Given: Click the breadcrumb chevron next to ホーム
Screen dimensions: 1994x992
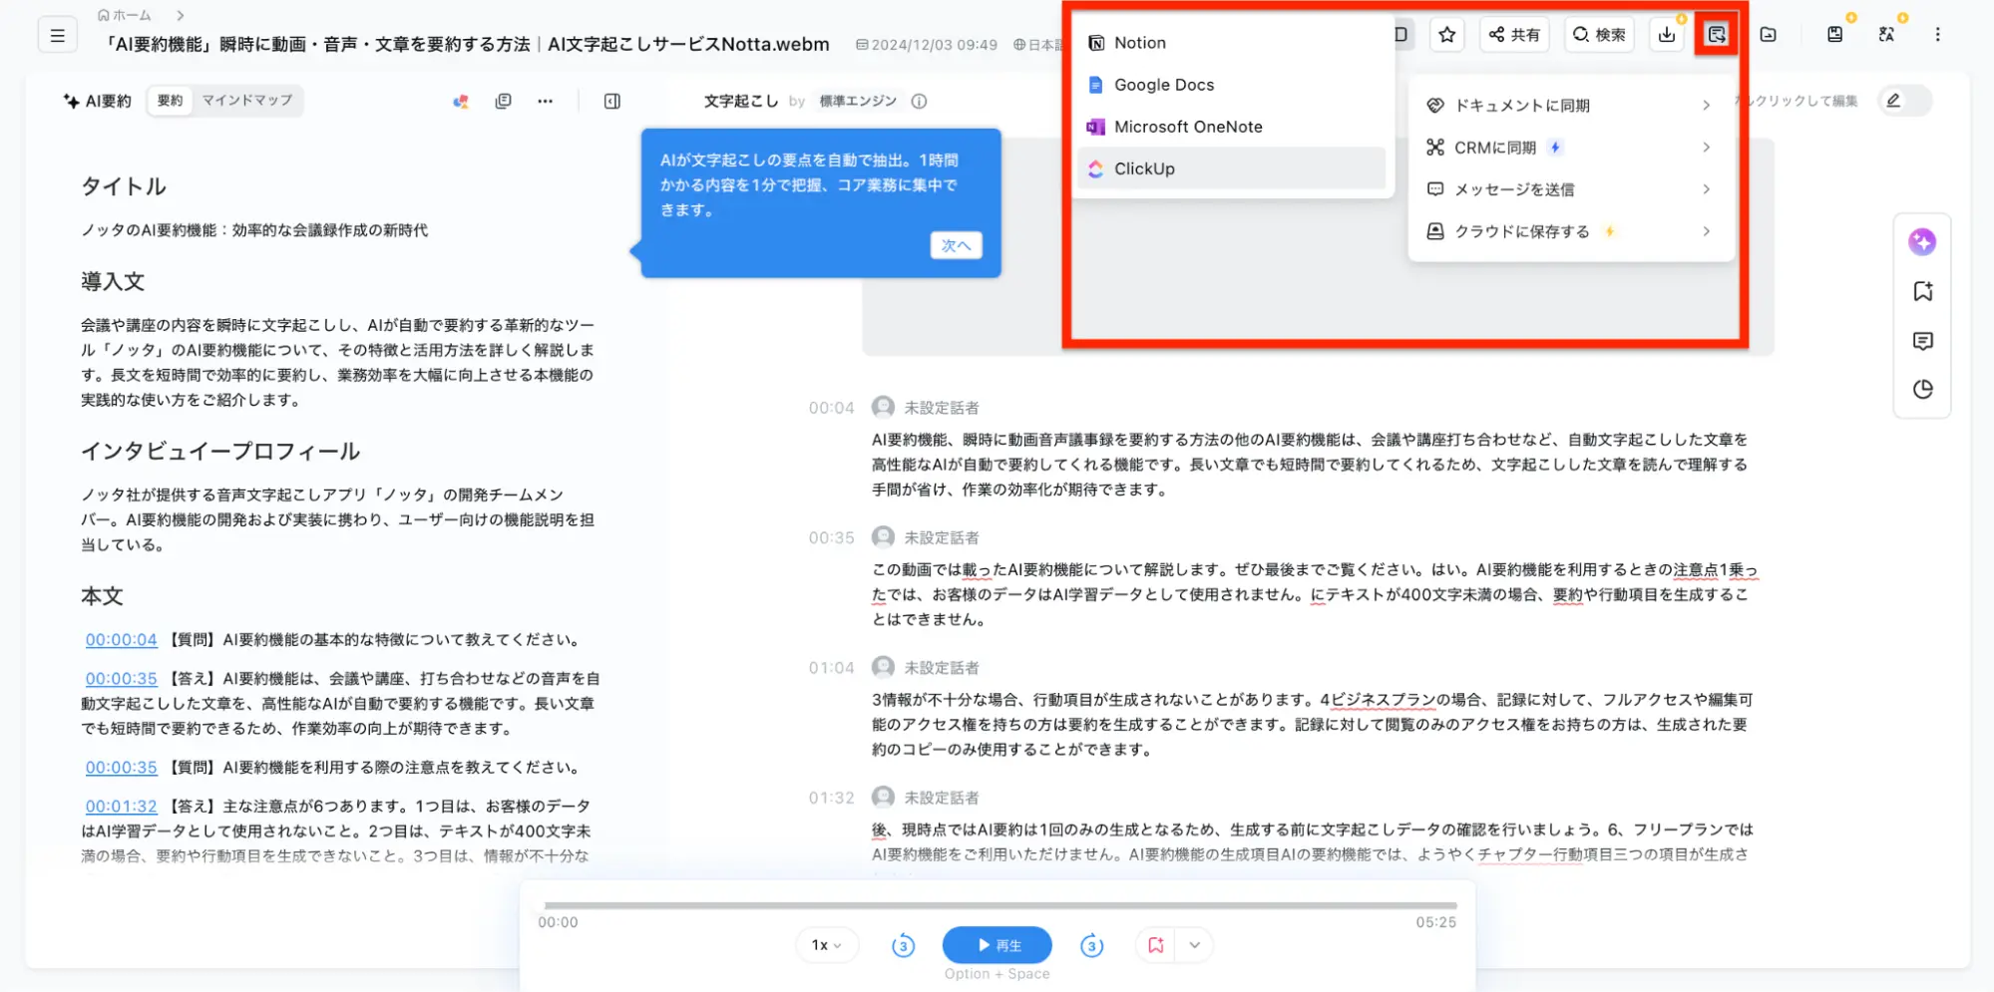Looking at the screenshot, I should tap(180, 15).
